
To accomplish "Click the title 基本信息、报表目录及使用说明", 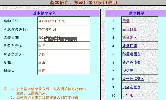I will [x=83, y=2].
